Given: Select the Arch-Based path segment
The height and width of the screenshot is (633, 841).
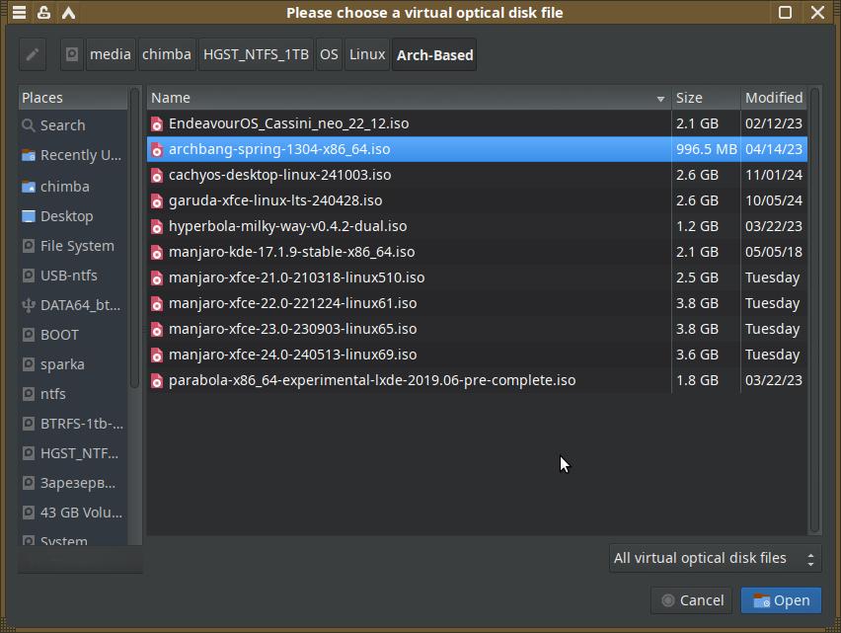Looking at the screenshot, I should pyautogui.click(x=434, y=54).
